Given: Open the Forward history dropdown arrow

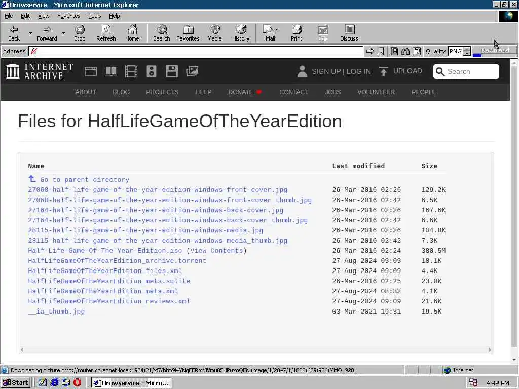Looking at the screenshot, I should pyautogui.click(x=63, y=33).
